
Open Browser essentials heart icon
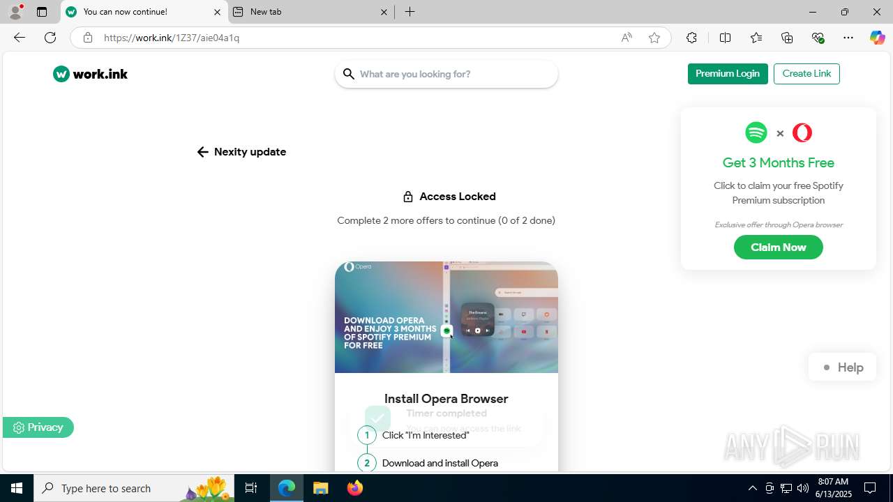click(818, 38)
